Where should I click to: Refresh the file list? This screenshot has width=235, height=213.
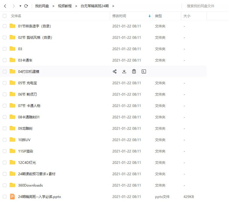click(x=27, y=5)
